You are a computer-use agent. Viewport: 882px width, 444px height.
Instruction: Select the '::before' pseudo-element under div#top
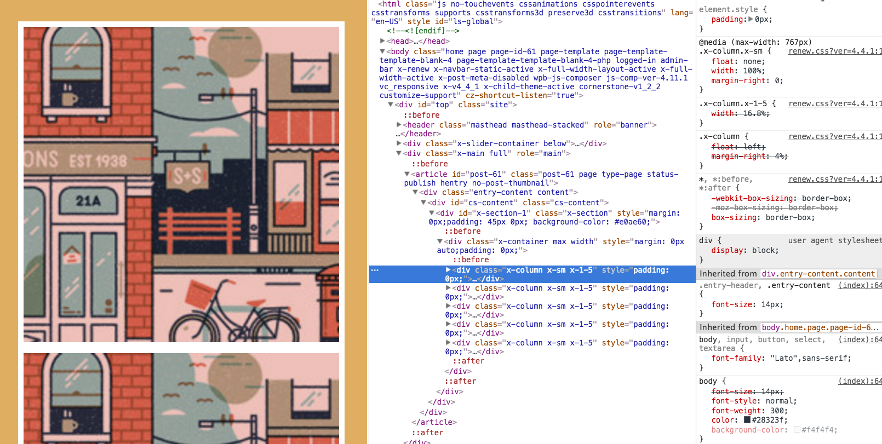tap(421, 115)
